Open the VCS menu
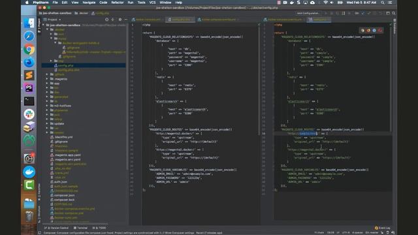 152,3
